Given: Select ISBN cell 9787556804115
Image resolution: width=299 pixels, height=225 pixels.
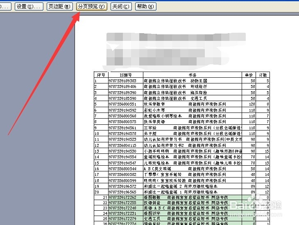Looking at the screenshot, I should click(126, 145).
